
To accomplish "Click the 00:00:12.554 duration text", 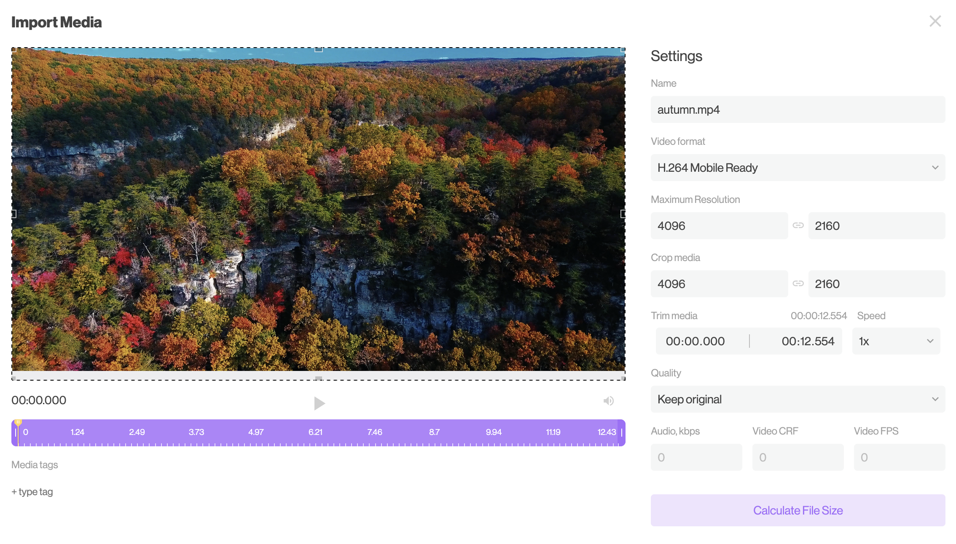I will click(819, 316).
